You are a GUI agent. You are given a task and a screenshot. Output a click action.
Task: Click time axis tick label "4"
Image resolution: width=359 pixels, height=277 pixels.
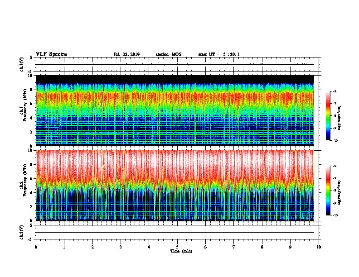coord(149,247)
